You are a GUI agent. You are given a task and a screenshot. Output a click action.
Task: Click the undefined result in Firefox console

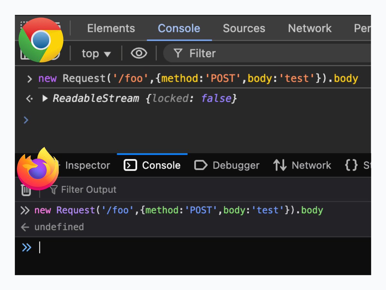(x=59, y=227)
